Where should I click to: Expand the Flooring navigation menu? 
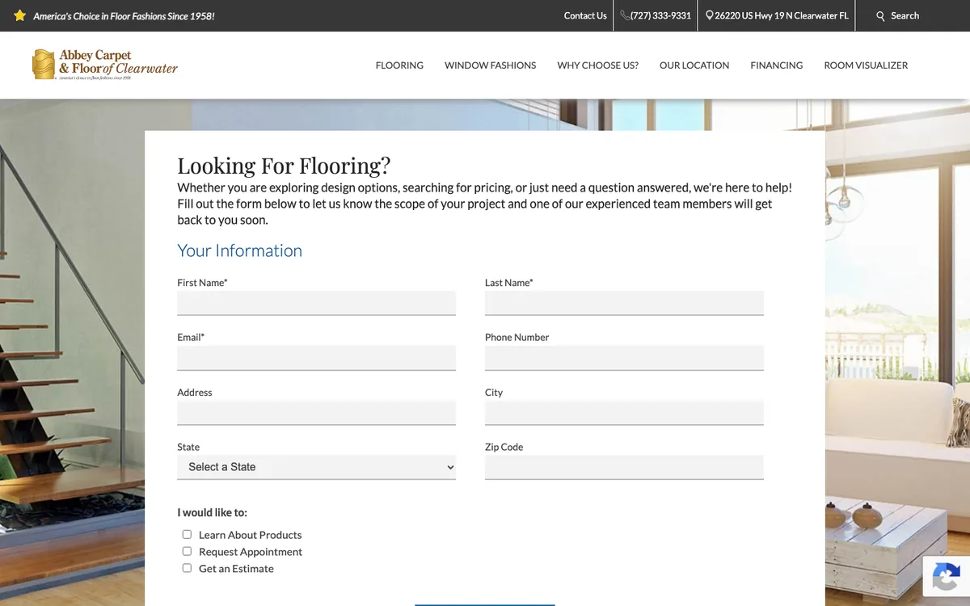click(399, 65)
